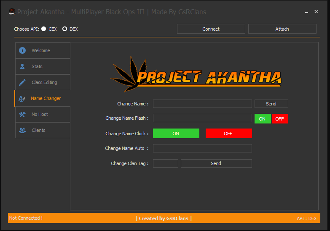
Task: Close the Project Akantha window
Action: 316,11
